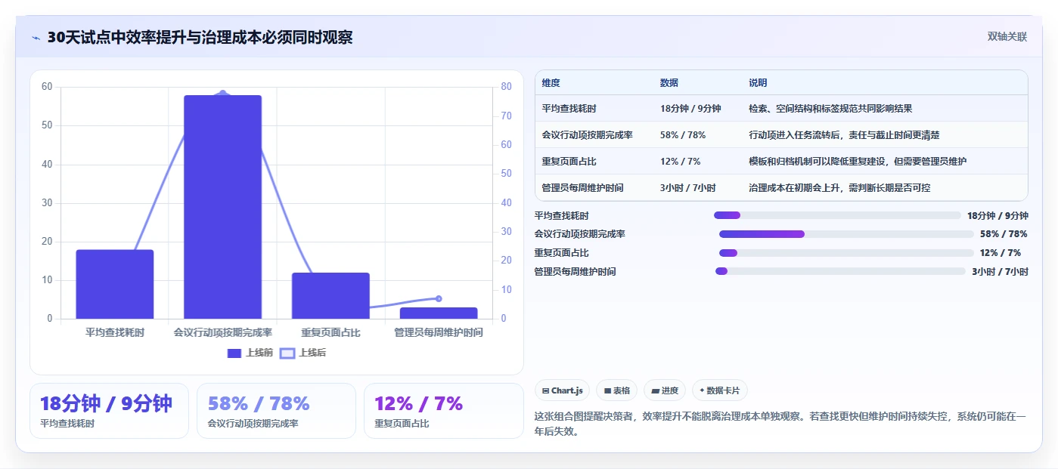Click the 维度 column header

(x=551, y=83)
